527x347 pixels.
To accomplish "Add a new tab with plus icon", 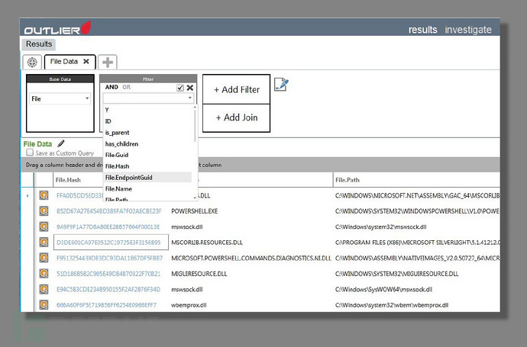I will pyautogui.click(x=108, y=62).
